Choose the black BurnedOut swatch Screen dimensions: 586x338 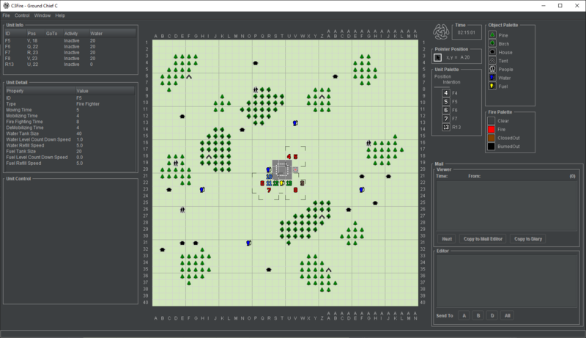click(492, 147)
